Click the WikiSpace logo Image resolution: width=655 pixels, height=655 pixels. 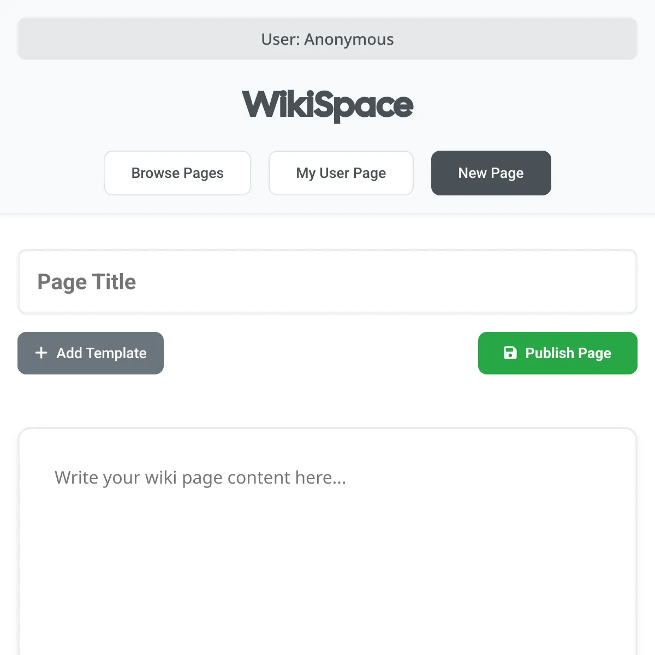[327, 106]
